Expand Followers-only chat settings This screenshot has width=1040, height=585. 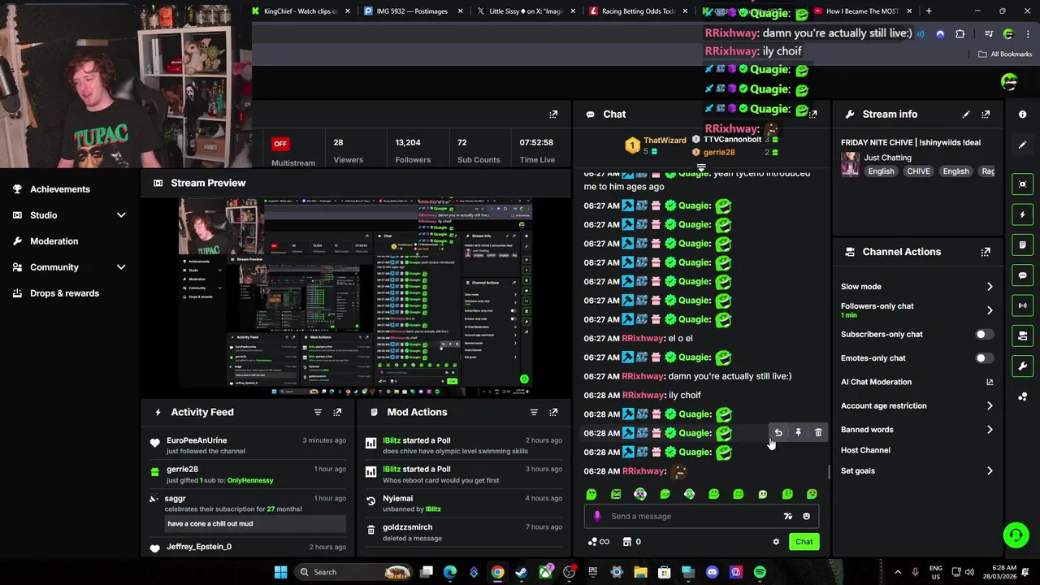coord(989,310)
